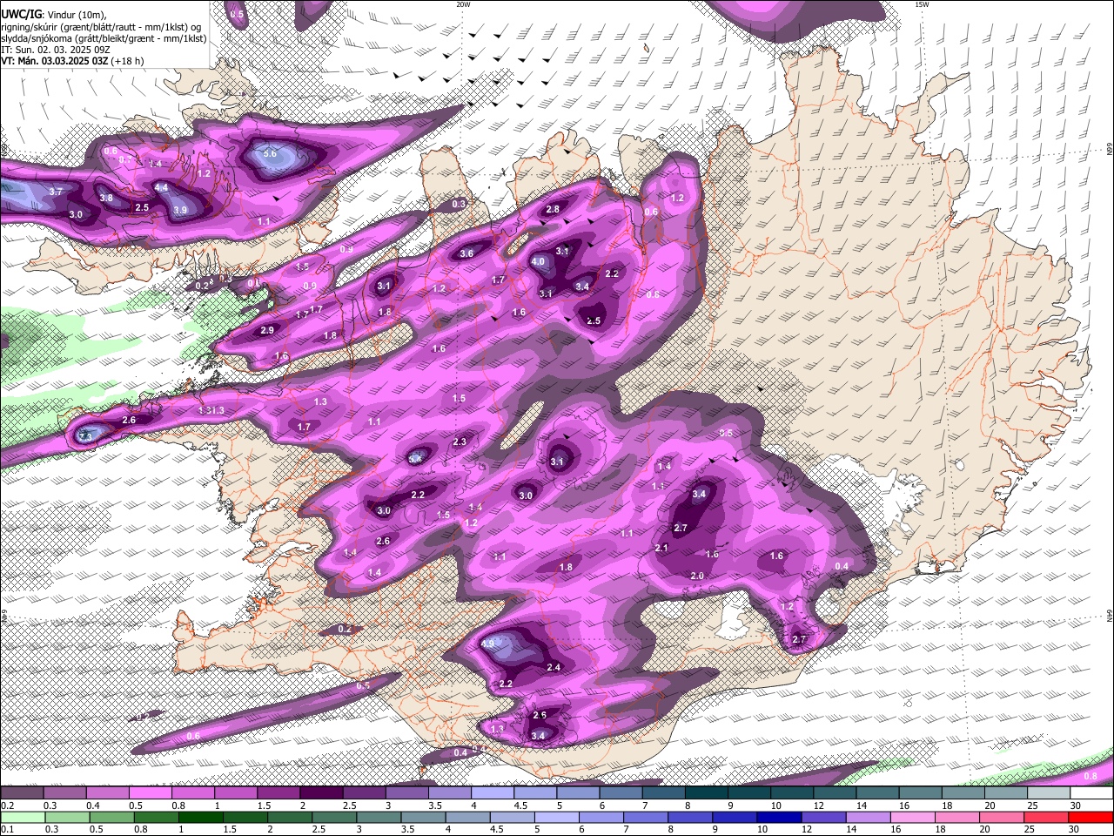Click the VT: Mán. 03.03.2025 03Z line

click(x=72, y=61)
